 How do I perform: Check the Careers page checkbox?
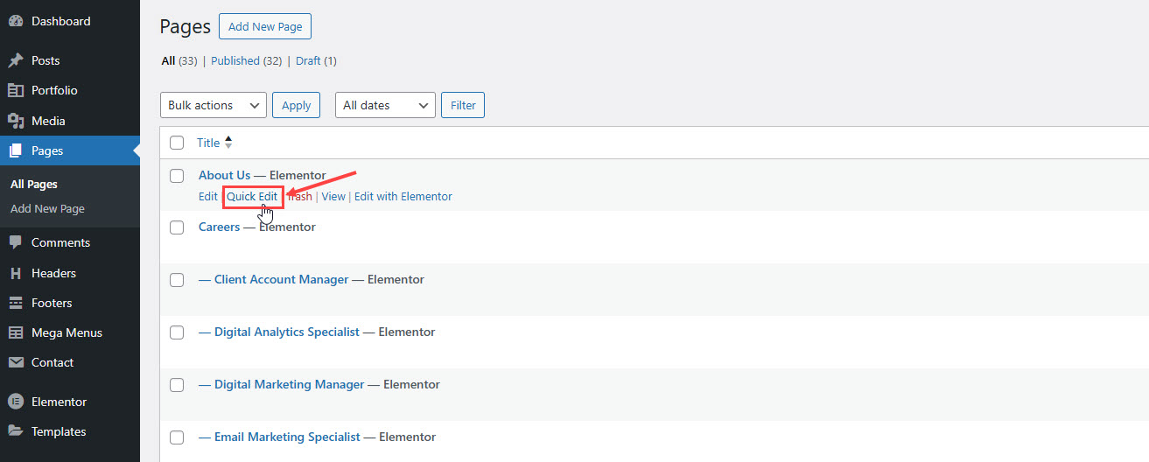(177, 227)
